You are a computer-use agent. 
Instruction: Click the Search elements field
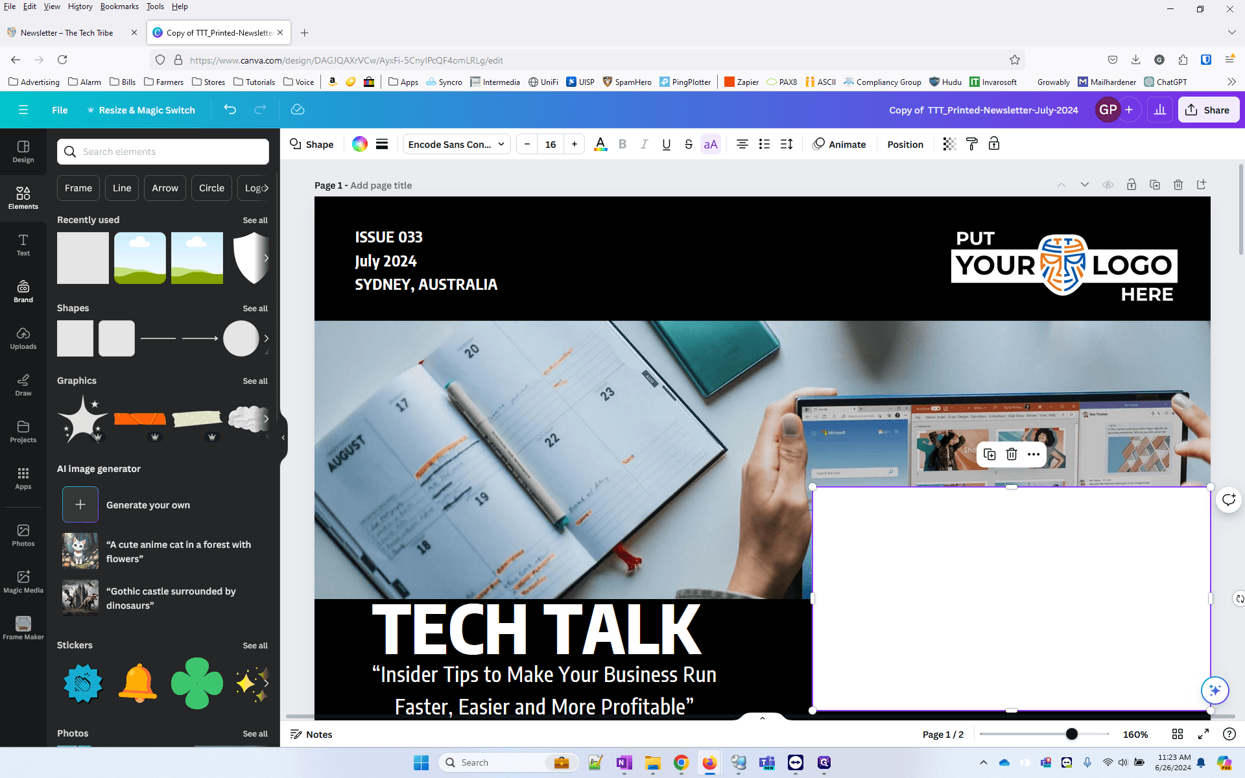click(x=163, y=152)
